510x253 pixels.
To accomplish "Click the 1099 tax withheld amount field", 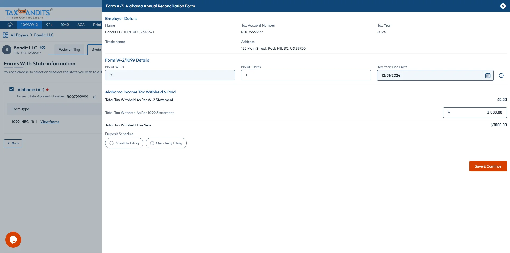I will pyautogui.click(x=475, y=113).
